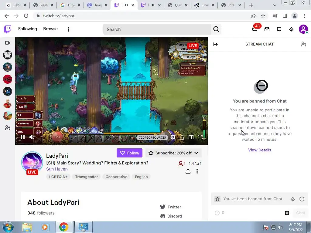Open Windows Start menu orb
311x233 pixels.
[x=8, y=227]
